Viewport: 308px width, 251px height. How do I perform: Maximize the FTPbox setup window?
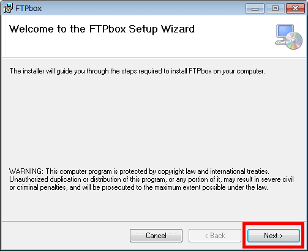coord(275,9)
